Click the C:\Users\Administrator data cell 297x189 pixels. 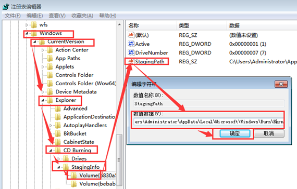pyautogui.click(x=263, y=62)
